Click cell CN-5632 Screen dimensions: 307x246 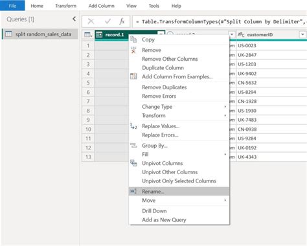[271, 83]
